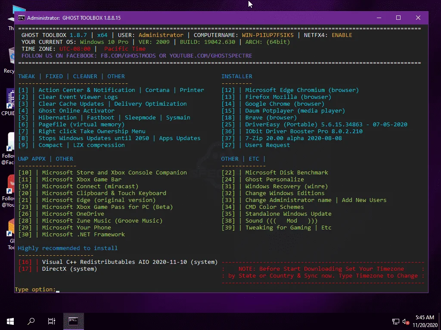Click the 'WIN-P1IUP7F5IK5' computer name
This screenshot has width=441, height=330.
pos(268,35)
